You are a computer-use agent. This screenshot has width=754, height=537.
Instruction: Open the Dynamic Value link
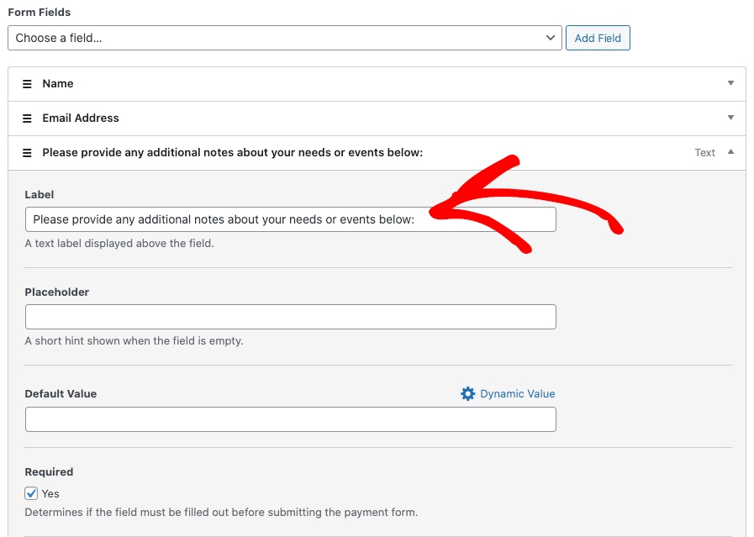517,394
